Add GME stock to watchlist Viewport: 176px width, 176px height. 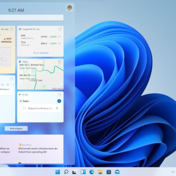(60, 37)
